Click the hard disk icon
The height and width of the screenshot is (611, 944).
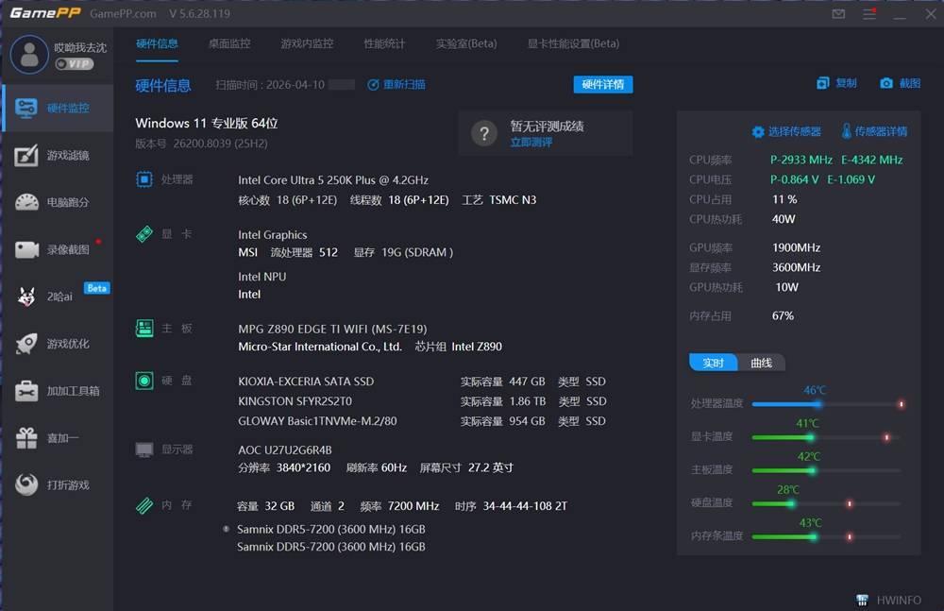(x=144, y=381)
